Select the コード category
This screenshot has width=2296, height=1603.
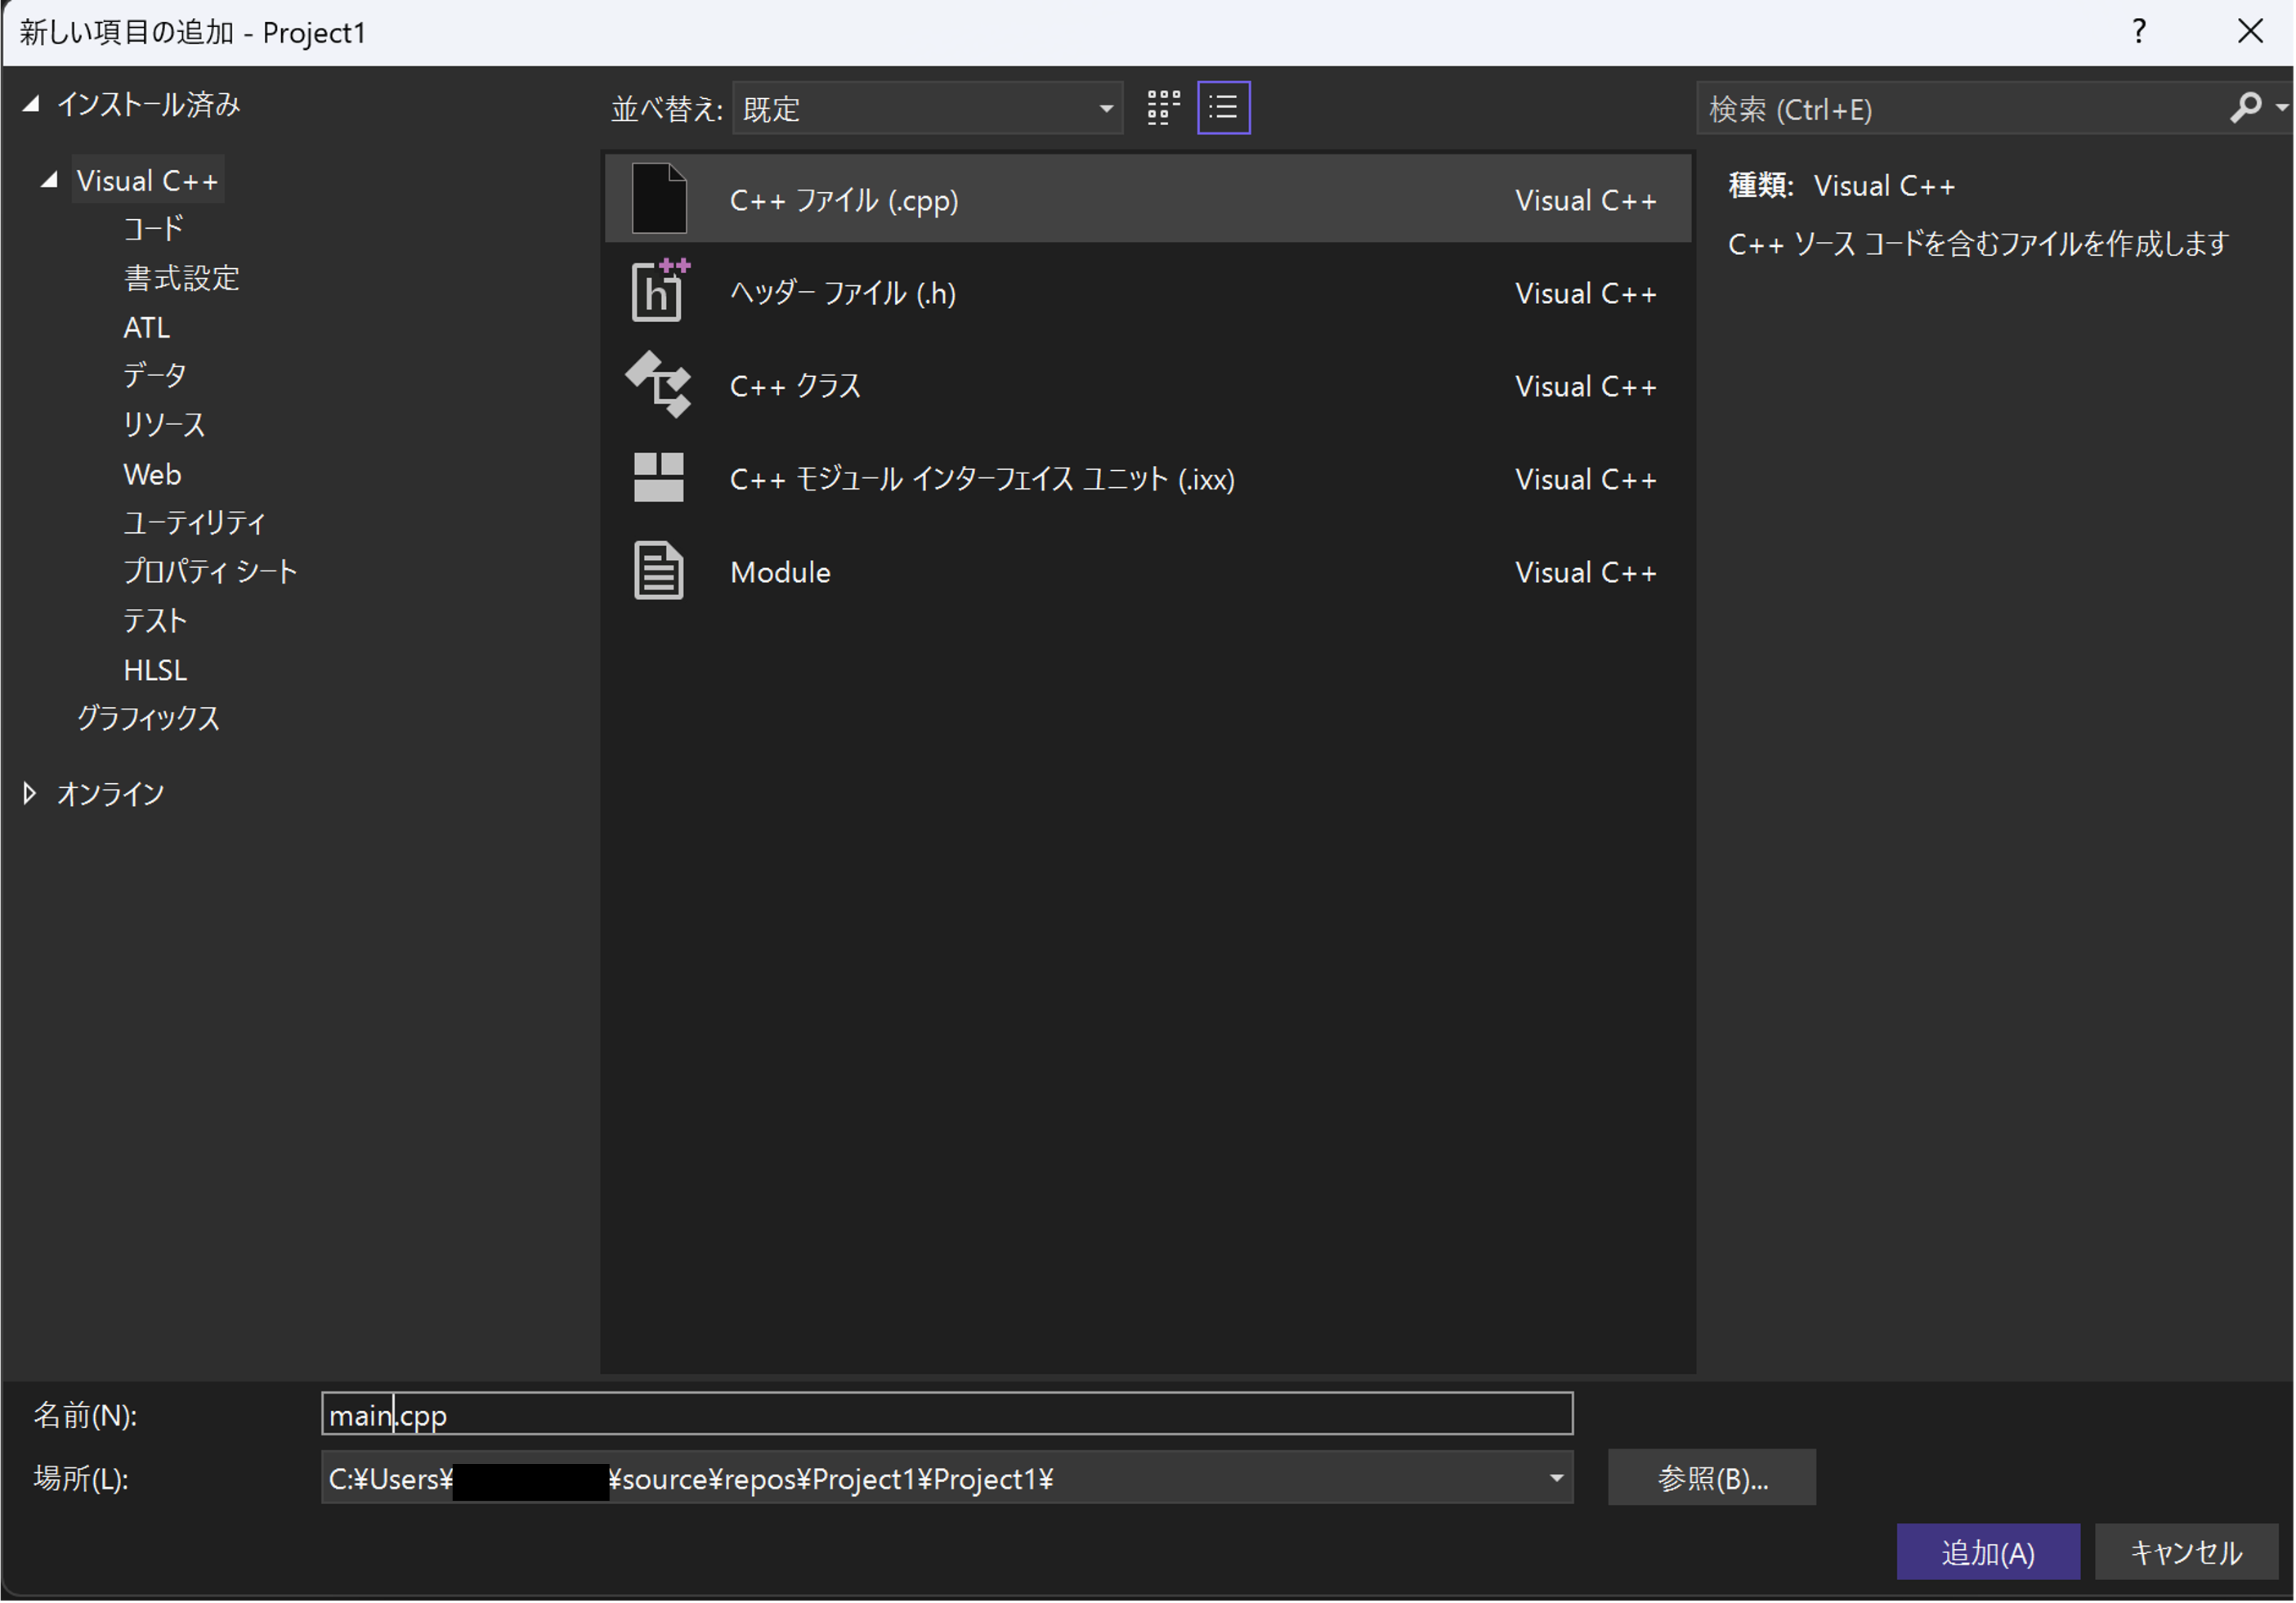[152, 229]
